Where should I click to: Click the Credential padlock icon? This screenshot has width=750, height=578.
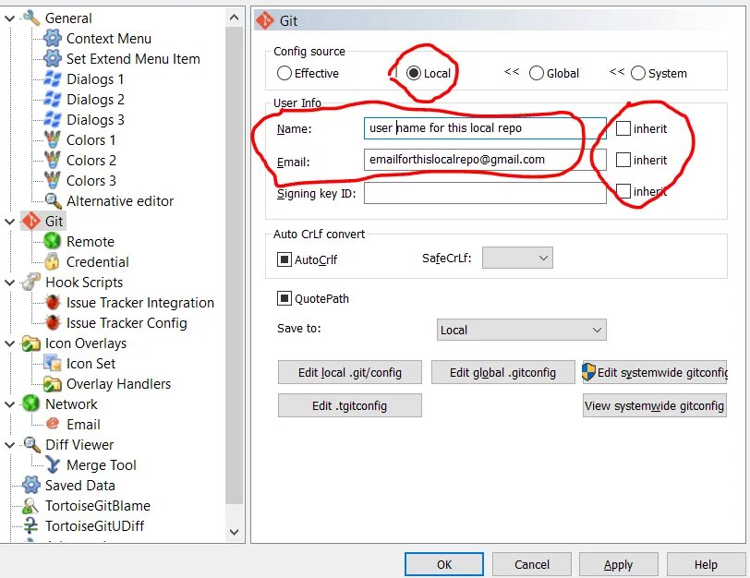[x=52, y=261]
